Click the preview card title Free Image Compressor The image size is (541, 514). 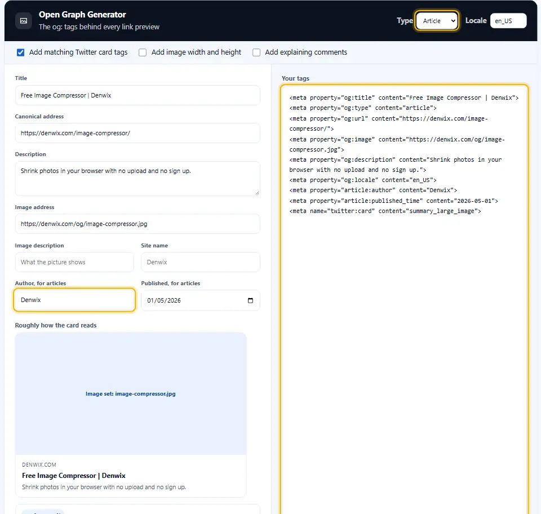pyautogui.click(x=74, y=476)
